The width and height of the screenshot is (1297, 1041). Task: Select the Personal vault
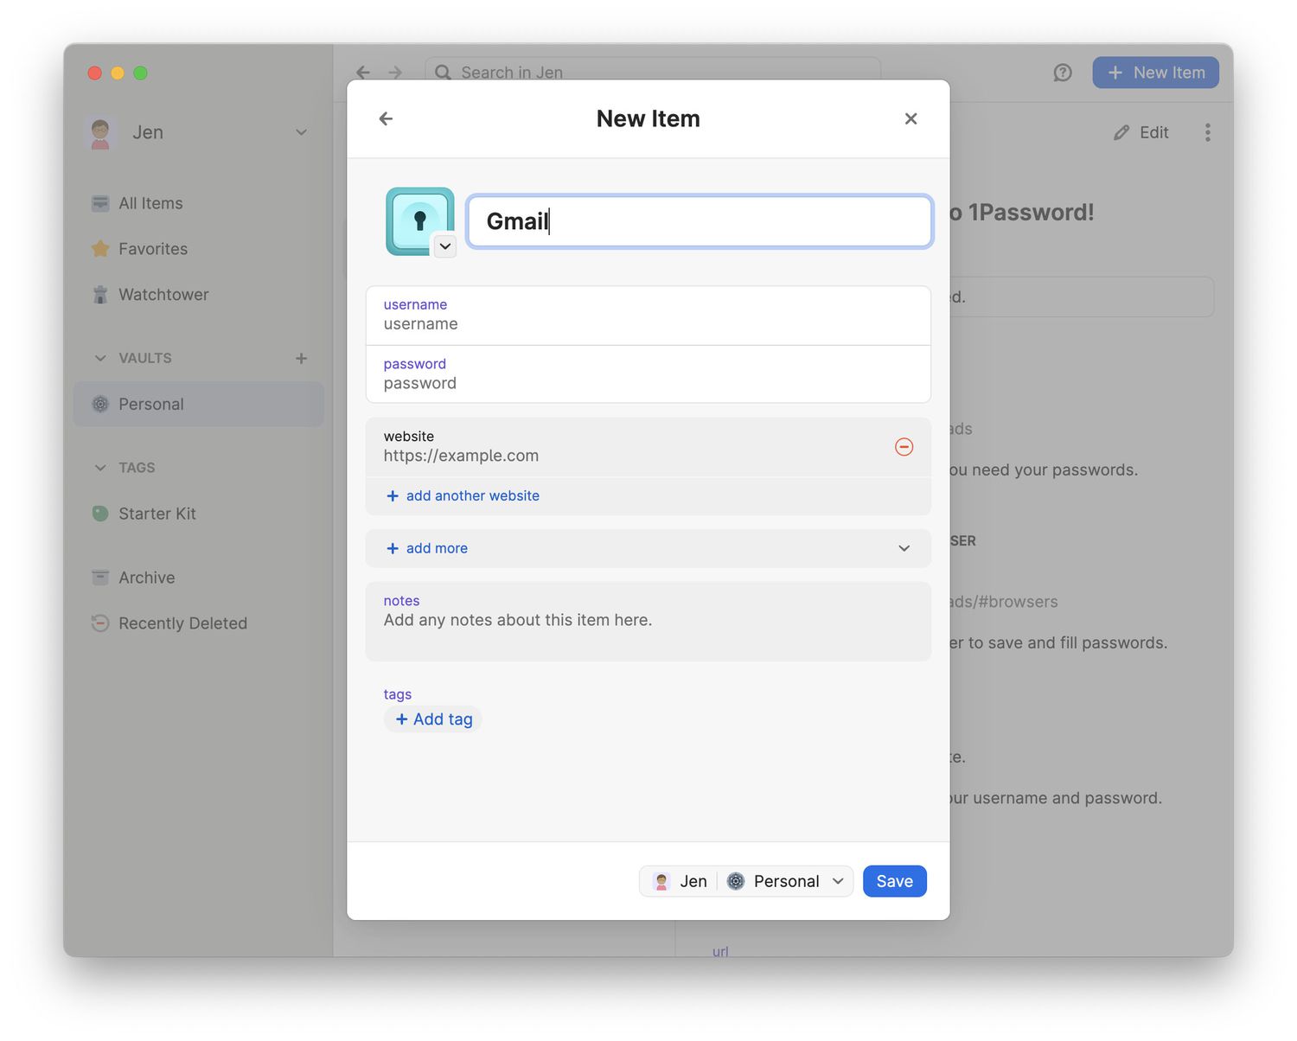tap(198, 404)
